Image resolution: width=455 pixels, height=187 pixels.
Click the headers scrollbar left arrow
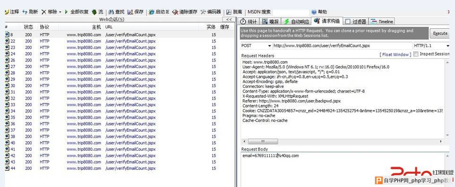point(244,142)
